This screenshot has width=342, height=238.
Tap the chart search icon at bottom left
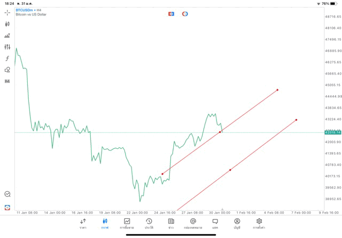click(x=7, y=194)
